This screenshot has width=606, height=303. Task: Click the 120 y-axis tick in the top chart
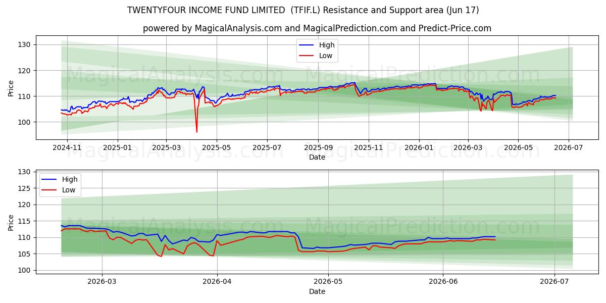[x=24, y=71]
